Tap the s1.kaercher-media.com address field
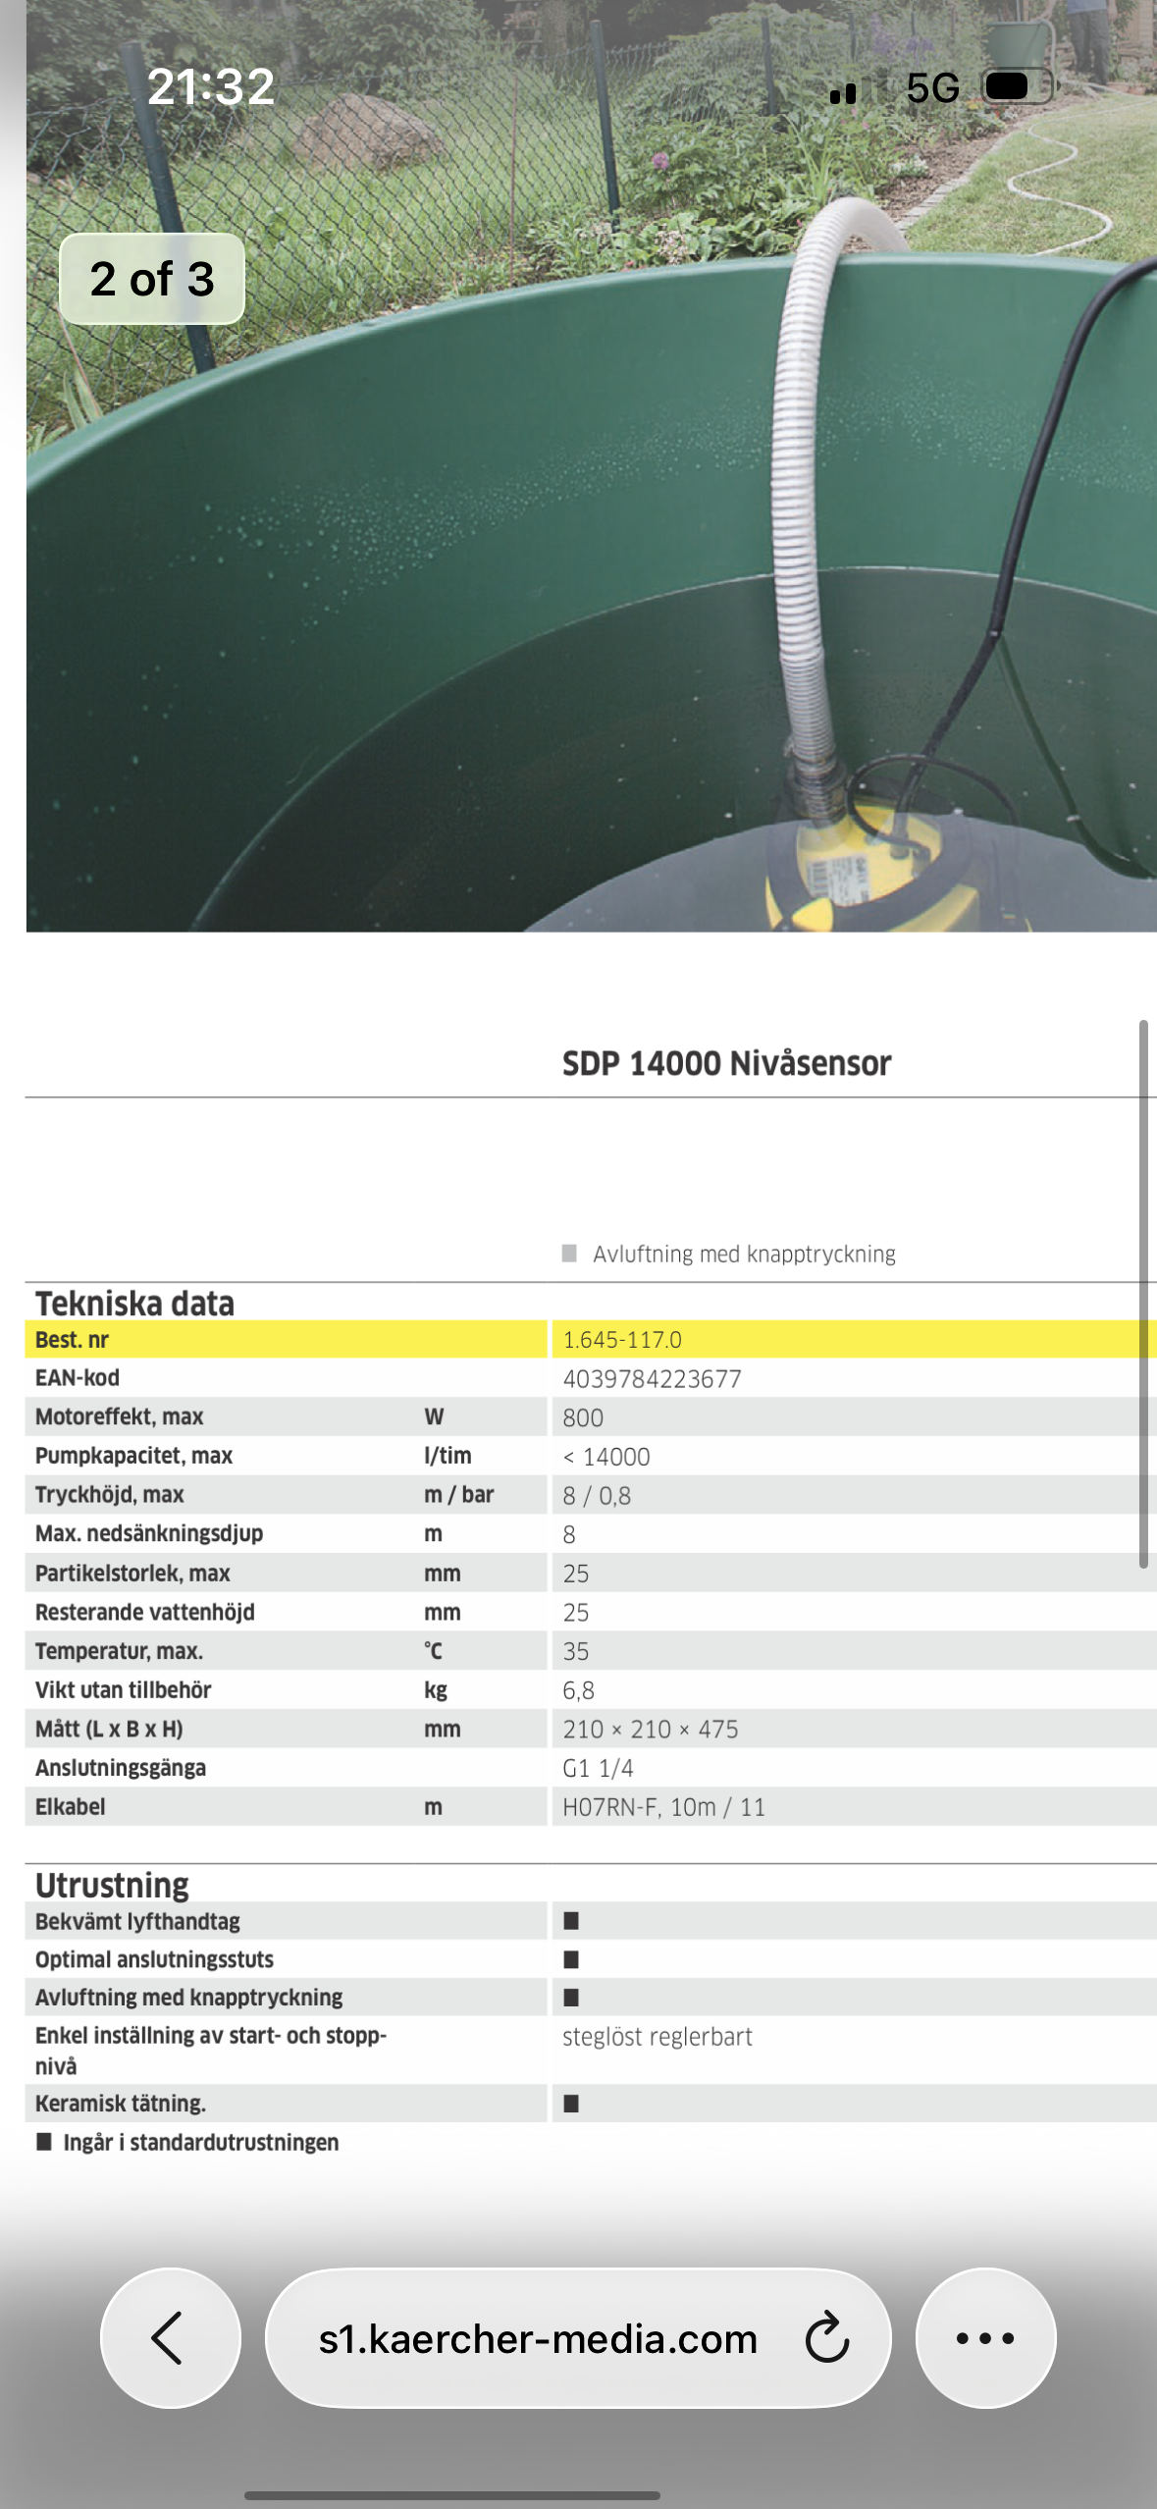This screenshot has width=1157, height=2509. (538, 2338)
